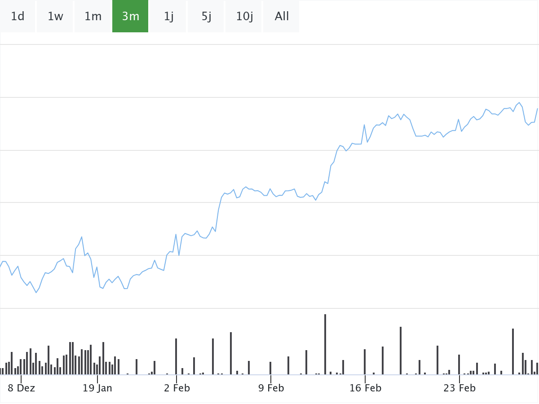Switch to the 5j range
Viewport: 539px width, 404px height.
click(206, 17)
